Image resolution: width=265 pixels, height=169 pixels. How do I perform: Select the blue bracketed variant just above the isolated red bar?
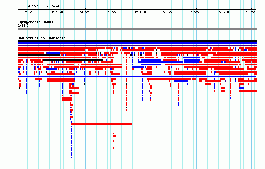(73, 119)
